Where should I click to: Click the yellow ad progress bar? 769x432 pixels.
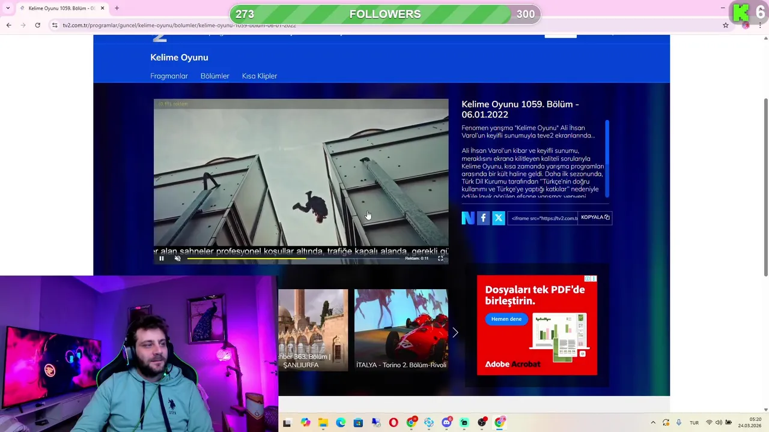click(x=246, y=259)
